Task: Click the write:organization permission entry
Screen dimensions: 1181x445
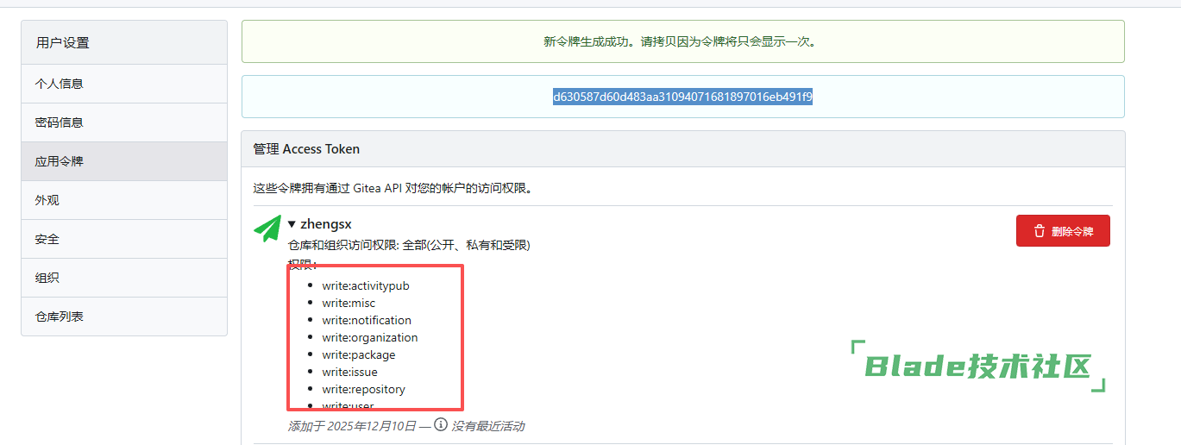Action: tap(370, 337)
